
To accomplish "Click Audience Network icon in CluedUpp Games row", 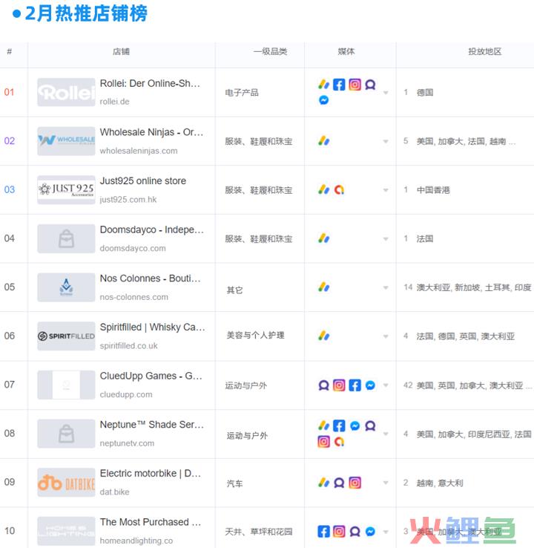I will (x=323, y=385).
